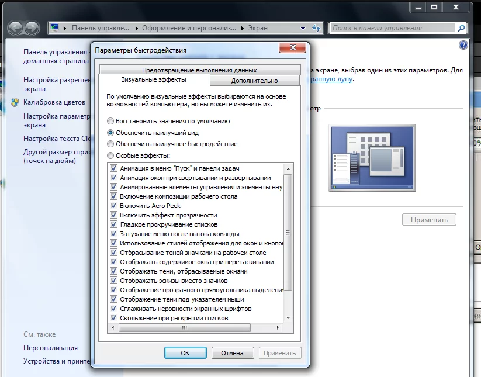Toggle Использование стилей отображения для окон checkbox

(x=113, y=243)
